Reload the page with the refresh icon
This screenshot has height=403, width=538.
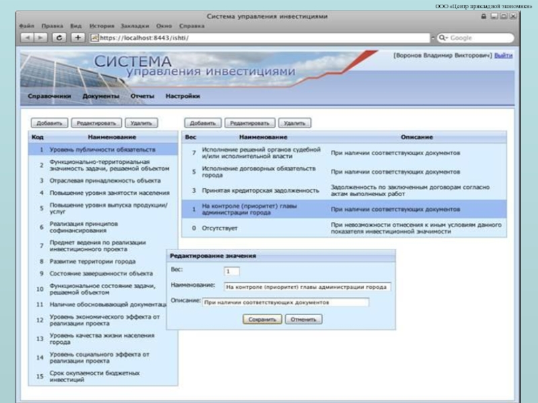pyautogui.click(x=59, y=38)
